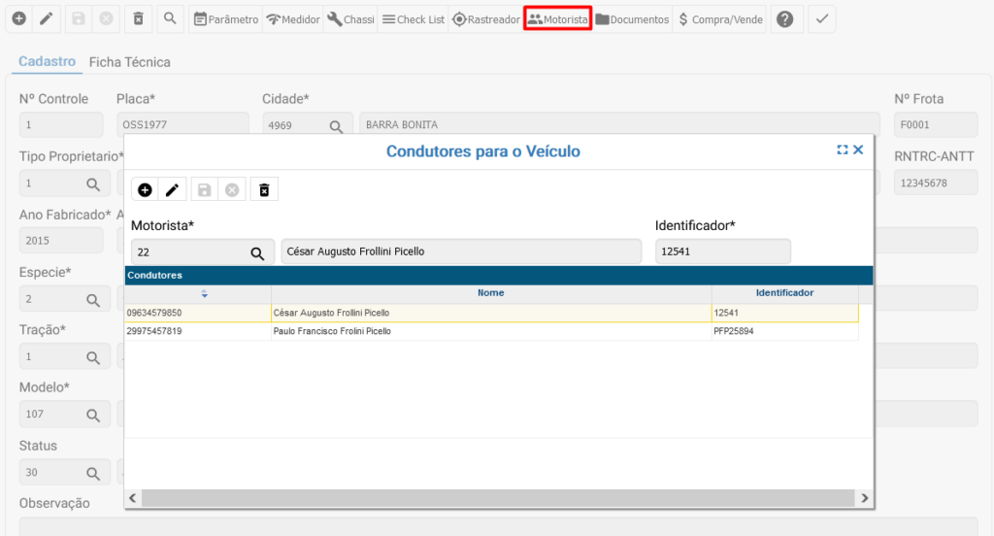Click the Compra/Vende toolbar button
The width and height of the screenshot is (994, 536).
pos(720,19)
